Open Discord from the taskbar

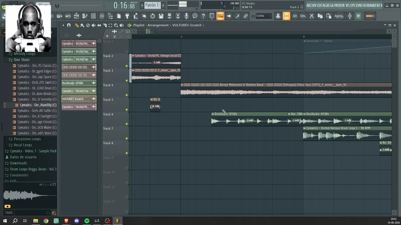coord(77,221)
